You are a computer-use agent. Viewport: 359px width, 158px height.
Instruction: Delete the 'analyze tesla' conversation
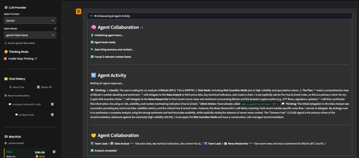(x=52, y=115)
